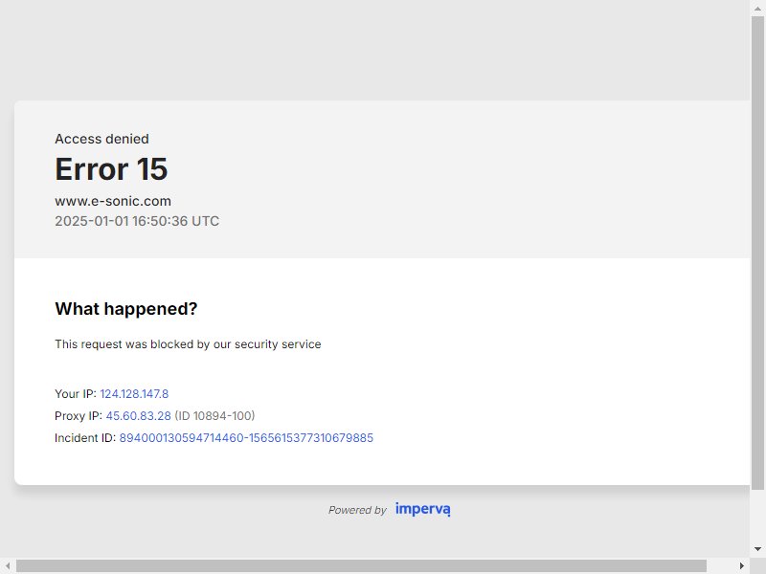Click the scroll left arrow on horizontal scrollbar
766x574 pixels.
(8, 565)
